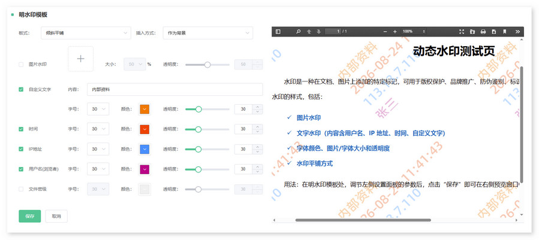Image resolution: width=539 pixels, height=240 pixels.
Task: Click the IP地址 transparency value field 30
Action: coord(243,149)
